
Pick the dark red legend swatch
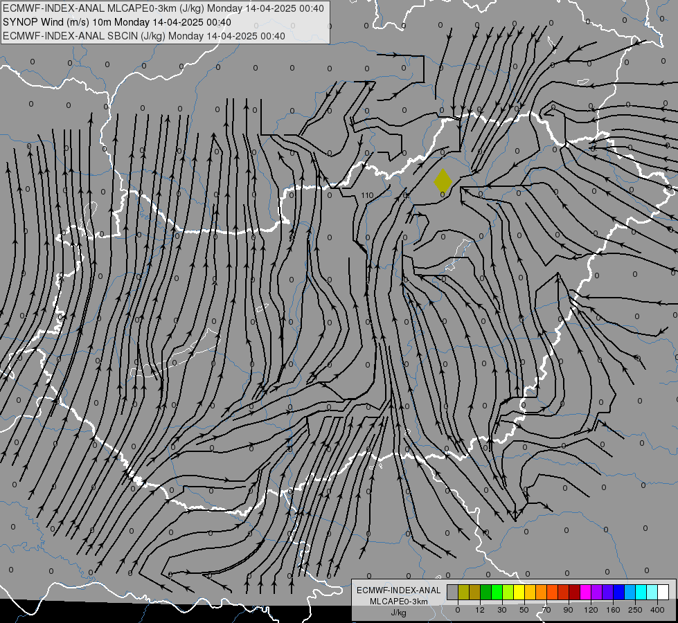[x=575, y=593]
